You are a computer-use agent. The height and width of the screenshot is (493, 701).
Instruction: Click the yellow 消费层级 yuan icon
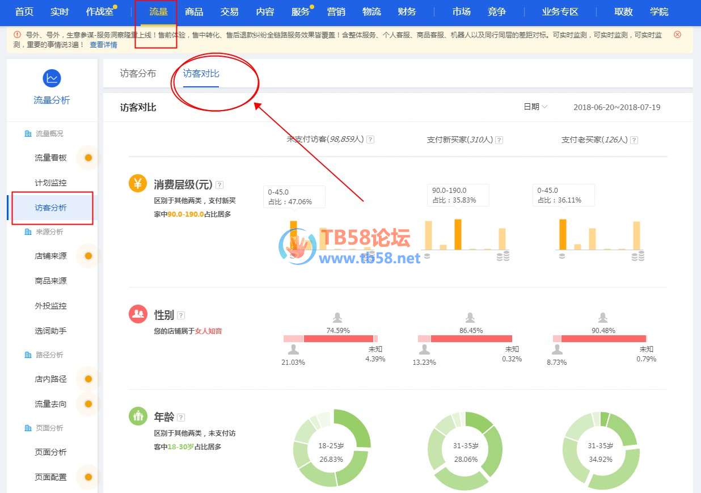138,184
